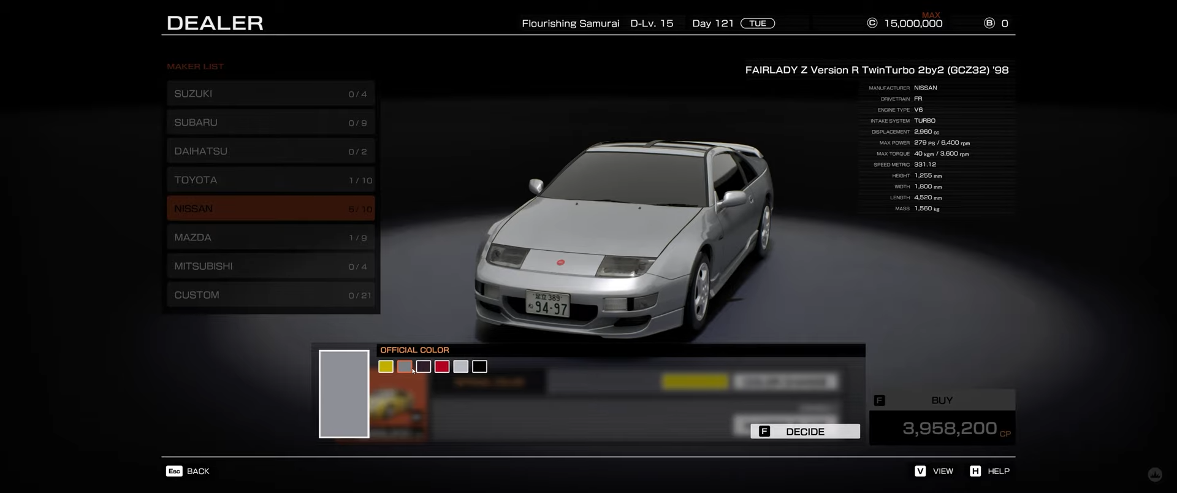Select the gray official color swatch
The image size is (1177, 493).
(x=405, y=367)
